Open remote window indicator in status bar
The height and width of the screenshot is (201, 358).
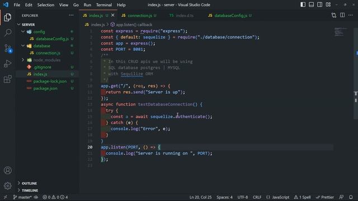[5, 197]
